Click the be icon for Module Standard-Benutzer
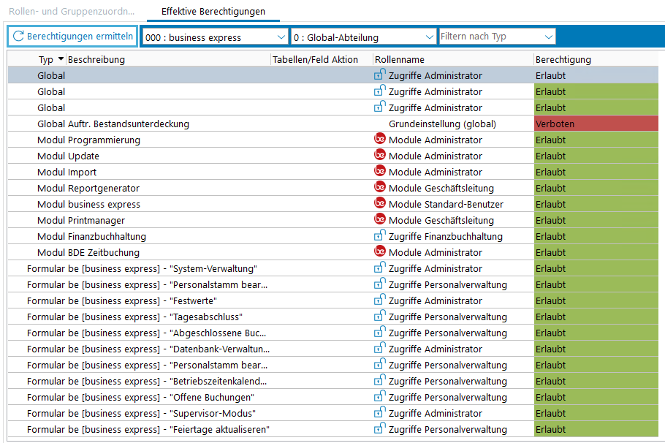The image size is (665, 443). point(379,203)
